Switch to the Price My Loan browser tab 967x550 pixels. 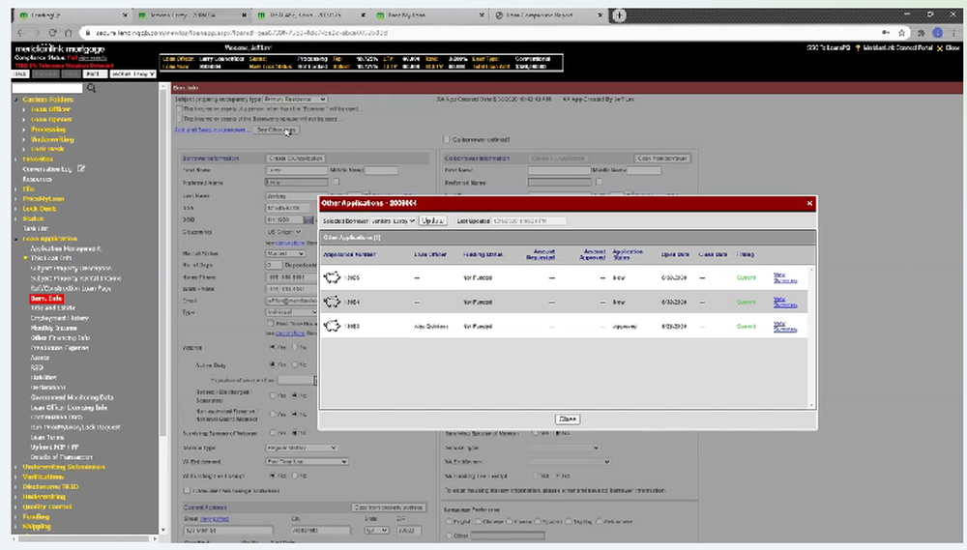[428, 14]
